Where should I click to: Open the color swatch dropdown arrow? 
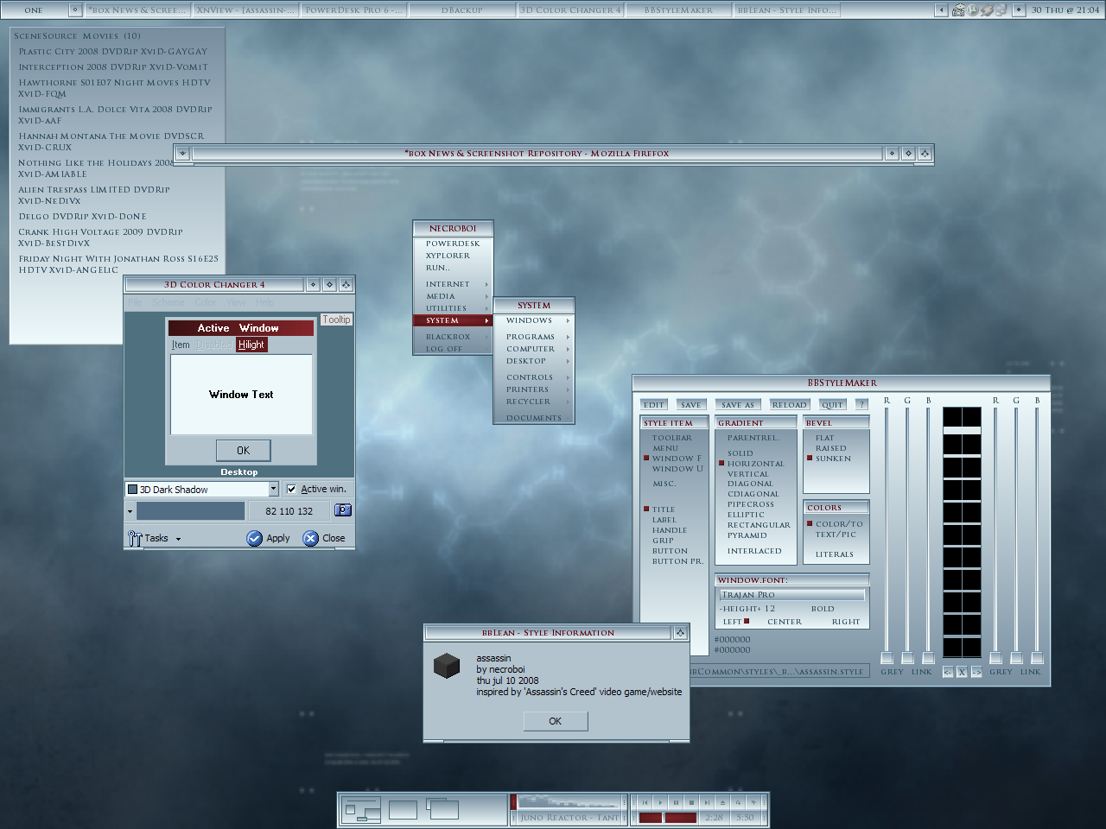[x=130, y=511]
